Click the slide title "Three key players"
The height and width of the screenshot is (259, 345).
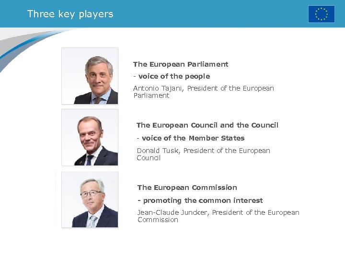(x=70, y=14)
